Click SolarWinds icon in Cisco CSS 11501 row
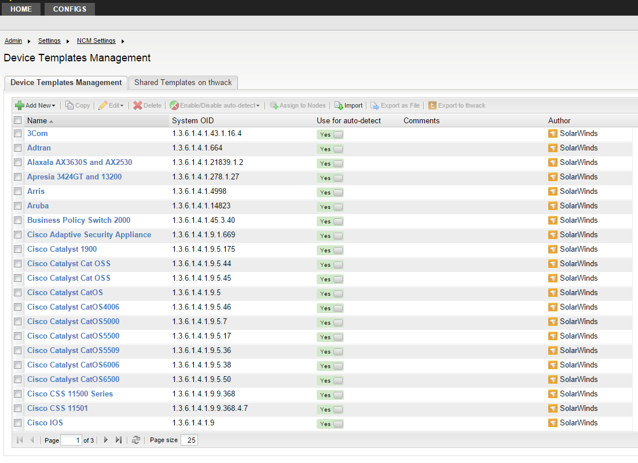The height and width of the screenshot is (463, 638). pos(552,409)
